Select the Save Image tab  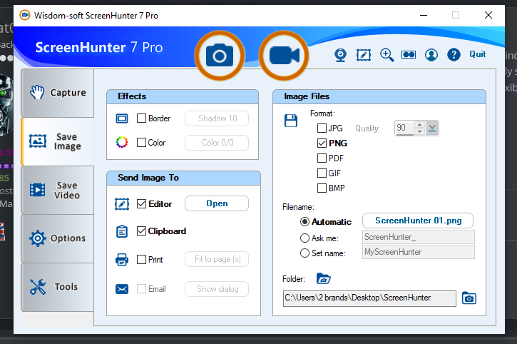click(x=58, y=141)
